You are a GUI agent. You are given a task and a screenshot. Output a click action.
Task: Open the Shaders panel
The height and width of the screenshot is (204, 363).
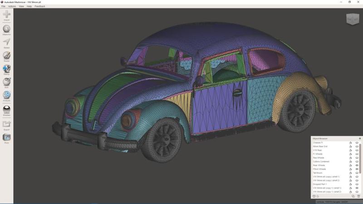6,109
